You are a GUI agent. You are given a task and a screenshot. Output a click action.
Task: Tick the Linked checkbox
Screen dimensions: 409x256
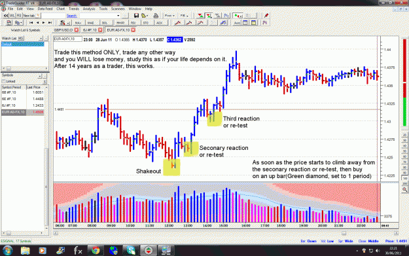[4, 81]
